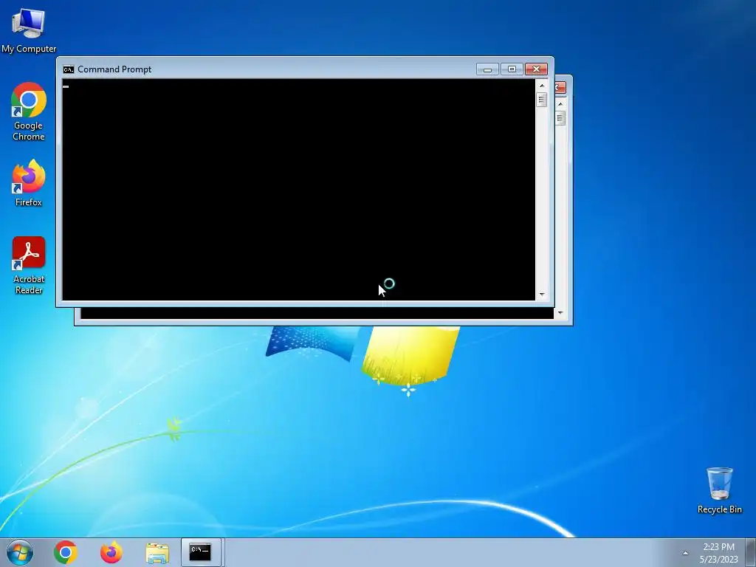Click the background window scrollbar thumb

pyautogui.click(x=560, y=118)
